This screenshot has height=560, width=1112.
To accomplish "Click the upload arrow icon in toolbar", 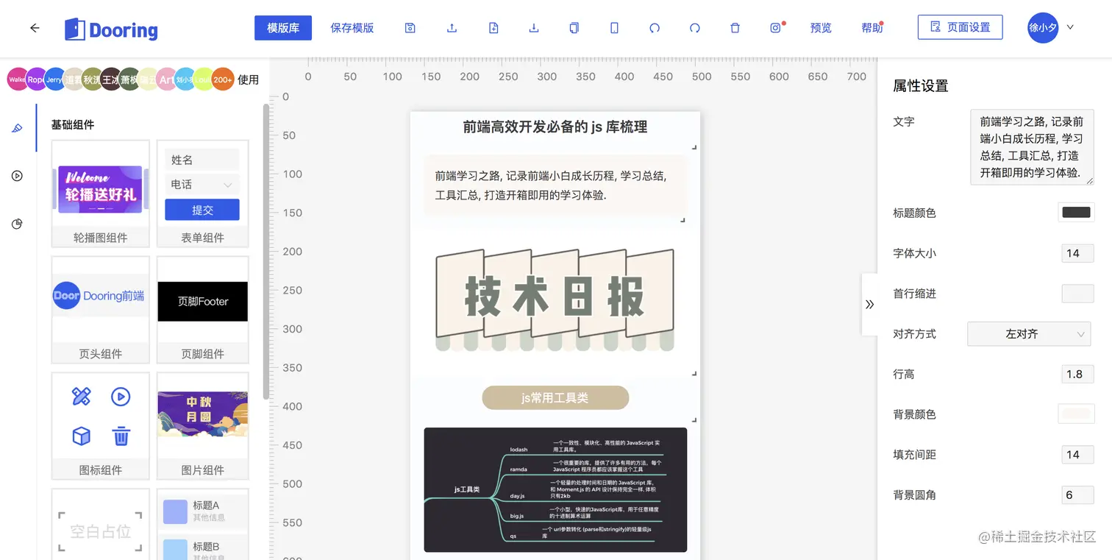I will 452,28.
